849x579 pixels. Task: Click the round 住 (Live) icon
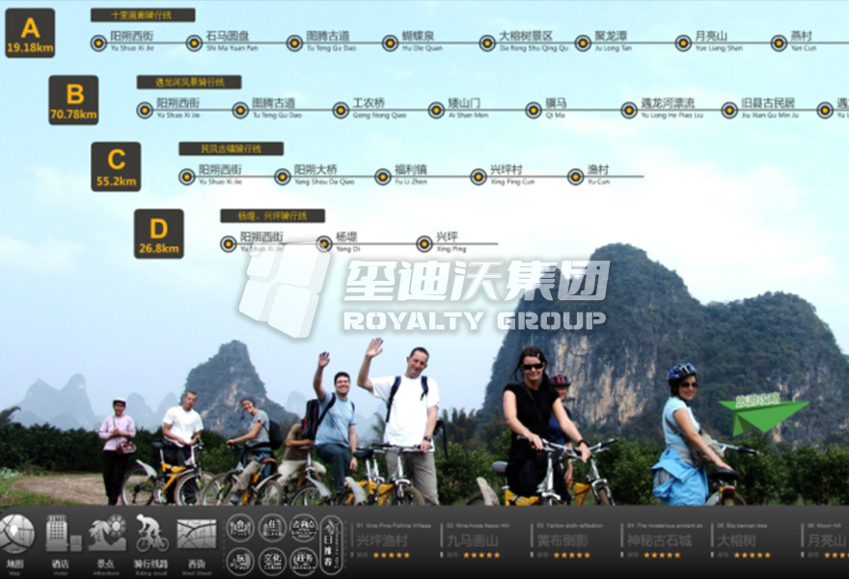coord(272,527)
